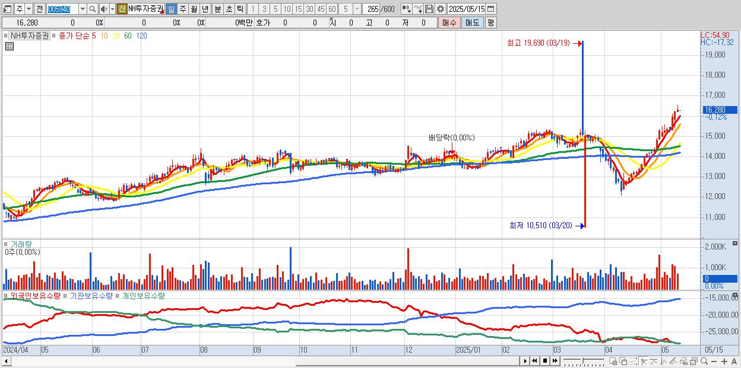
Task: Open the add indicator candlestick icon
Action: (407, 9)
